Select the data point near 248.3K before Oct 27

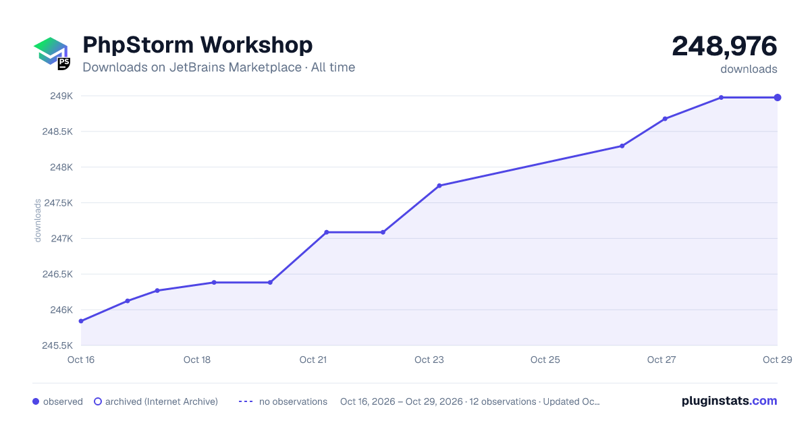pos(622,146)
